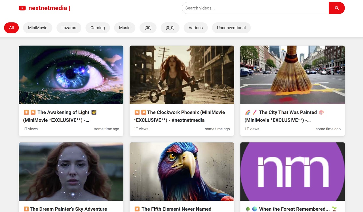Image resolution: width=363 pixels, height=212 pixels.
Task: Open 'The Awakening of Light' video
Action: (x=60, y=116)
